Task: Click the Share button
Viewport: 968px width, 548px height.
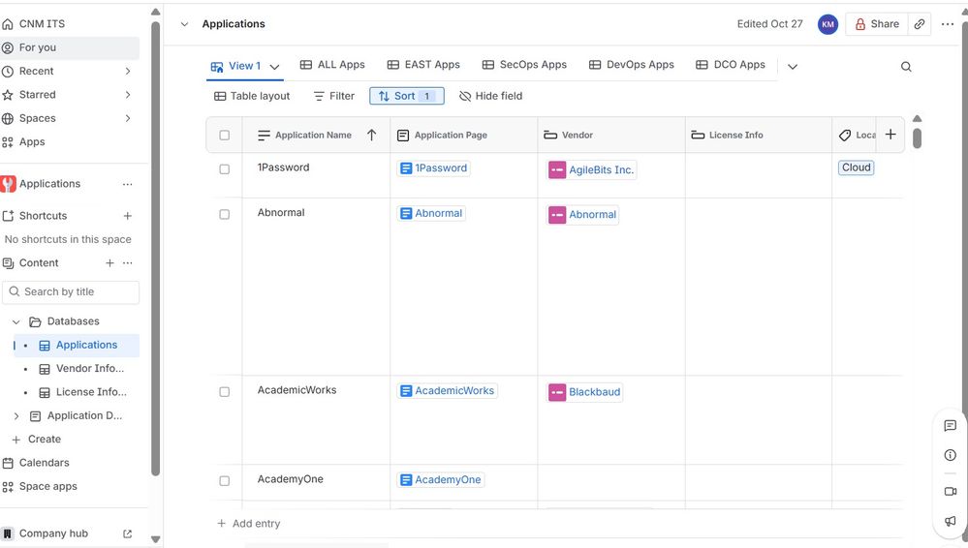Action: (x=877, y=24)
